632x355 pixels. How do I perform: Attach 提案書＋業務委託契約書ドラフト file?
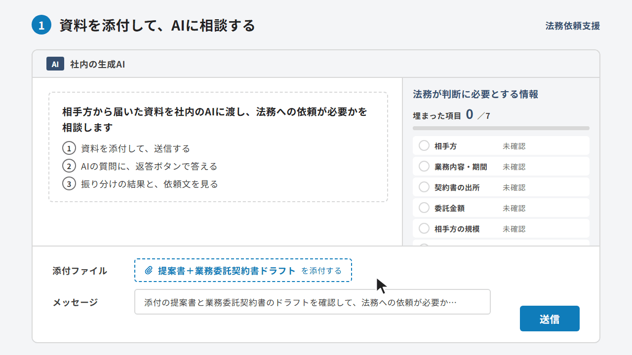click(x=243, y=270)
